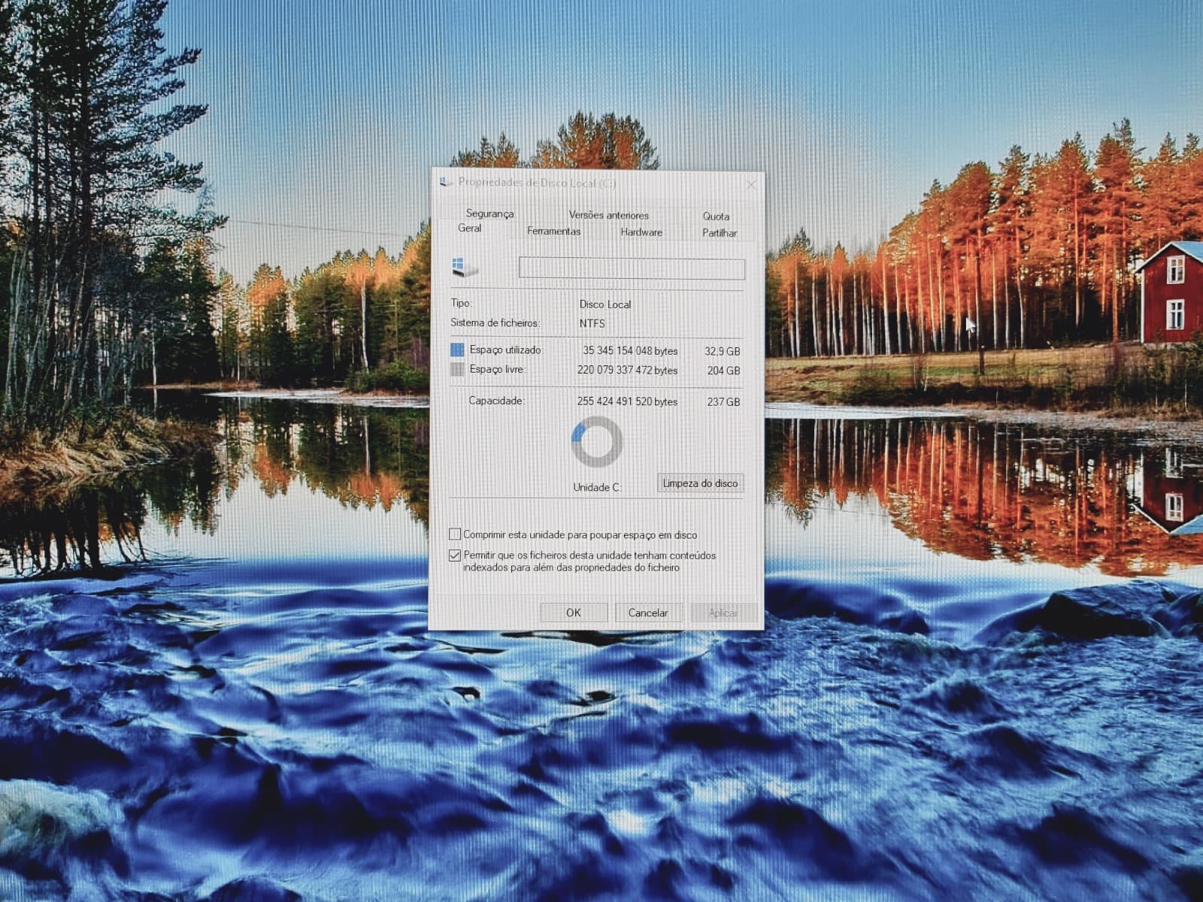The height and width of the screenshot is (902, 1203).
Task: Click the '35 345 154 048 bytes' value
Action: [x=630, y=351]
